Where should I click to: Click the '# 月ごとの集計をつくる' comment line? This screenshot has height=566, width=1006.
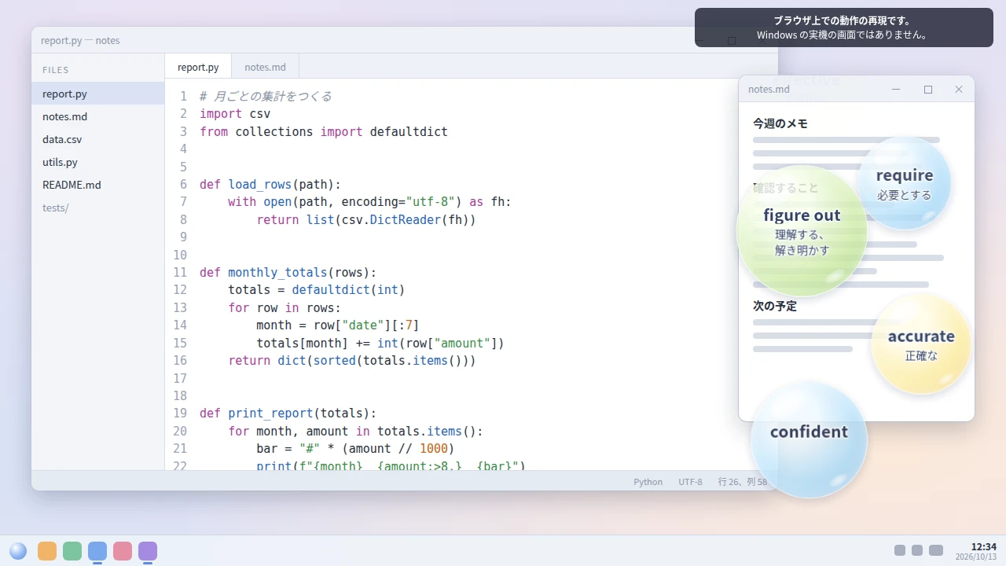[266, 97]
